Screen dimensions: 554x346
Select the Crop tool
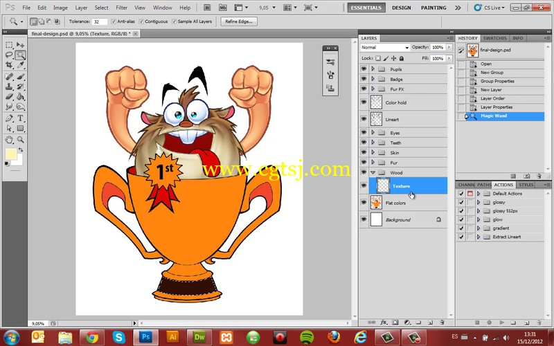point(9,65)
